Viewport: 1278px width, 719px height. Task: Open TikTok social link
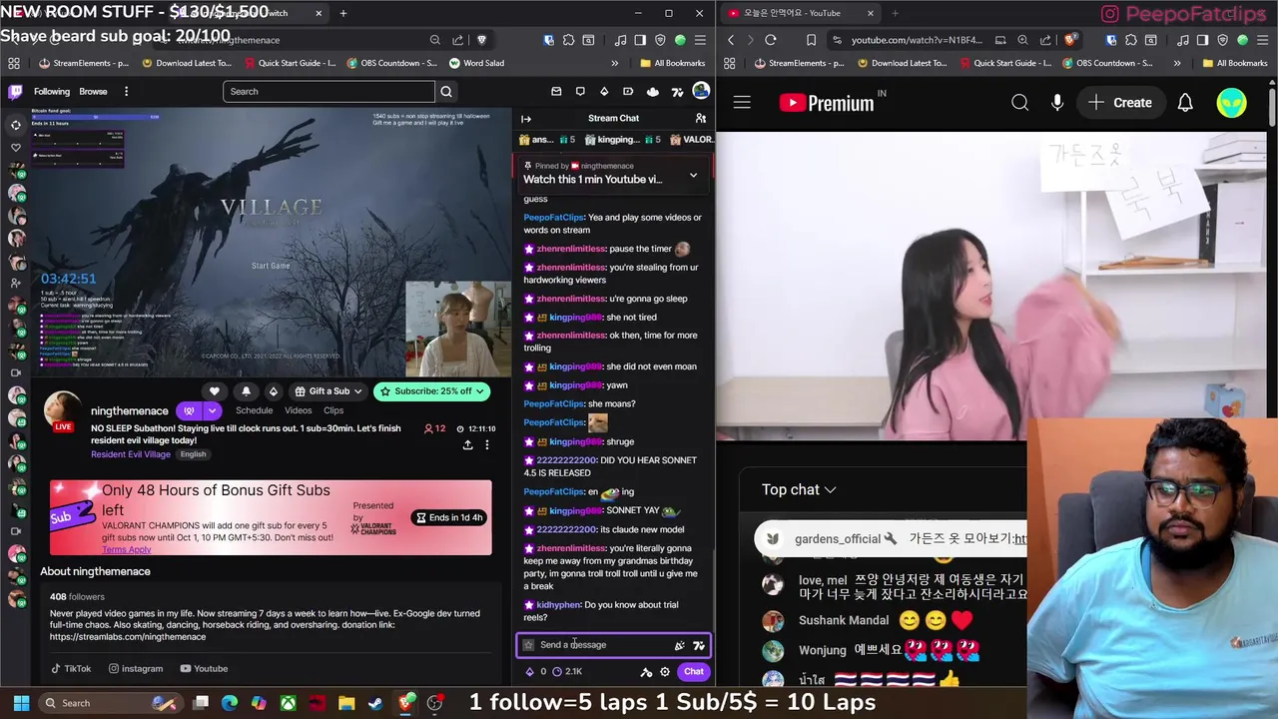click(70, 668)
